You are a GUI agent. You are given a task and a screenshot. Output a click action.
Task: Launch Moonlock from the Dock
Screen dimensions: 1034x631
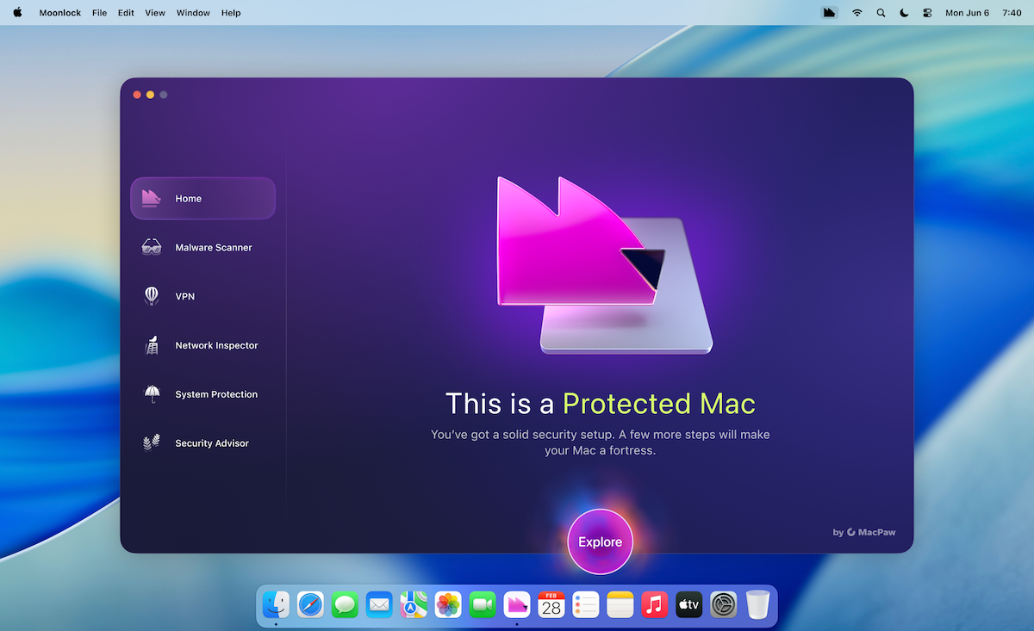pyautogui.click(x=517, y=604)
